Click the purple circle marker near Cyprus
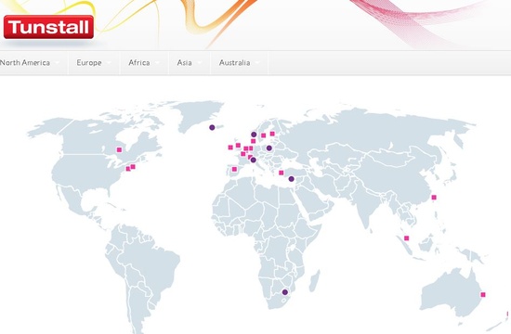 tap(292, 179)
